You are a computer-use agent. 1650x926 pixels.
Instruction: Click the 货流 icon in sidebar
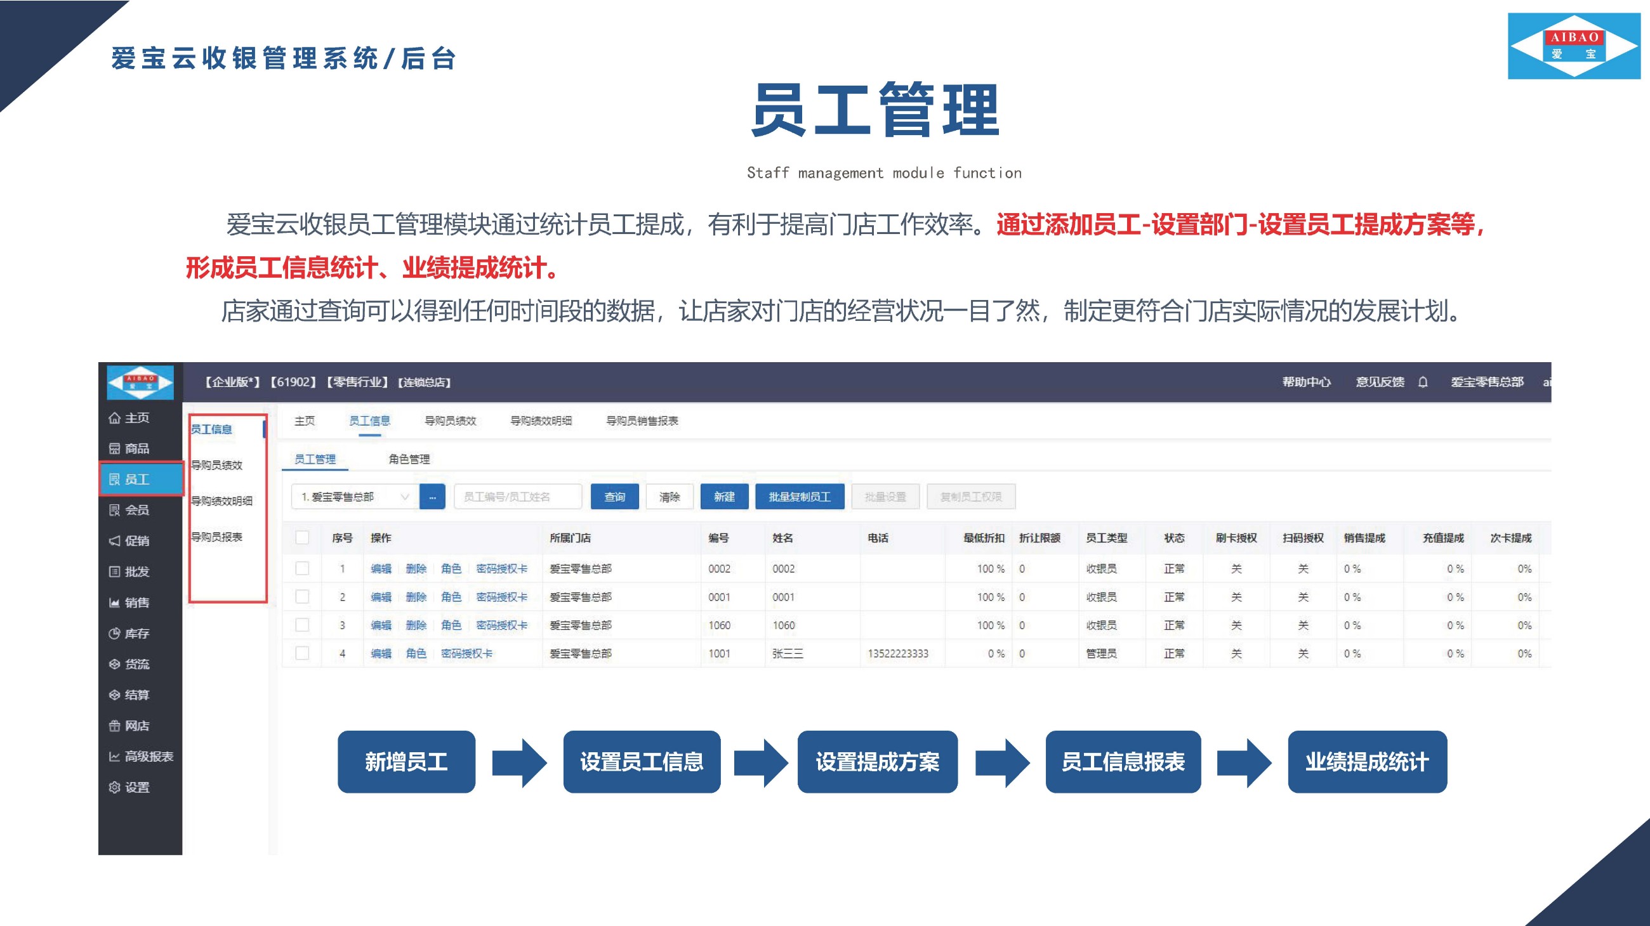(x=115, y=664)
